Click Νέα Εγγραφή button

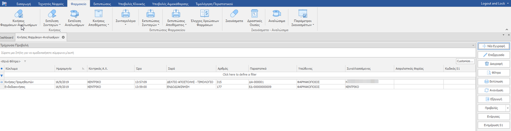tap(494, 46)
